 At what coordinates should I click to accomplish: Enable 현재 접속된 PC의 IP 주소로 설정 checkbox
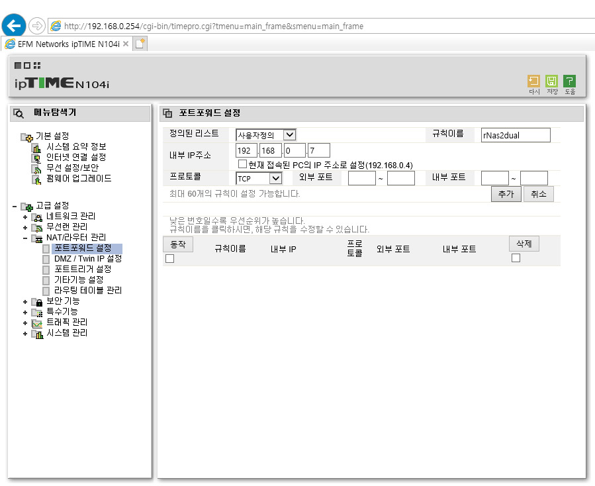coord(242,164)
